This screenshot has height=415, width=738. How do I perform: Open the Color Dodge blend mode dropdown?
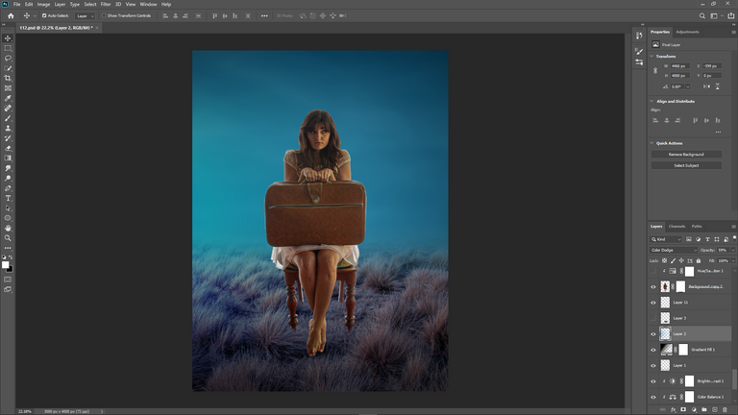pyautogui.click(x=673, y=251)
